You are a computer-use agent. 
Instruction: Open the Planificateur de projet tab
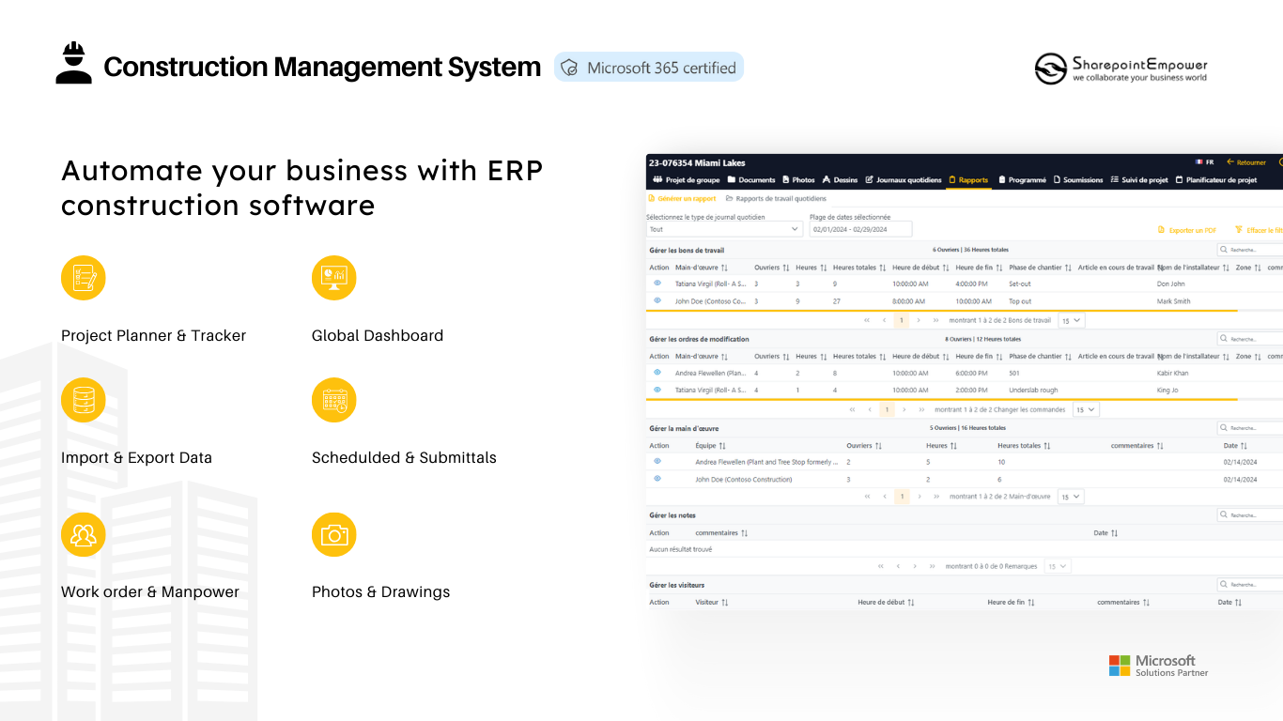[x=1215, y=180]
